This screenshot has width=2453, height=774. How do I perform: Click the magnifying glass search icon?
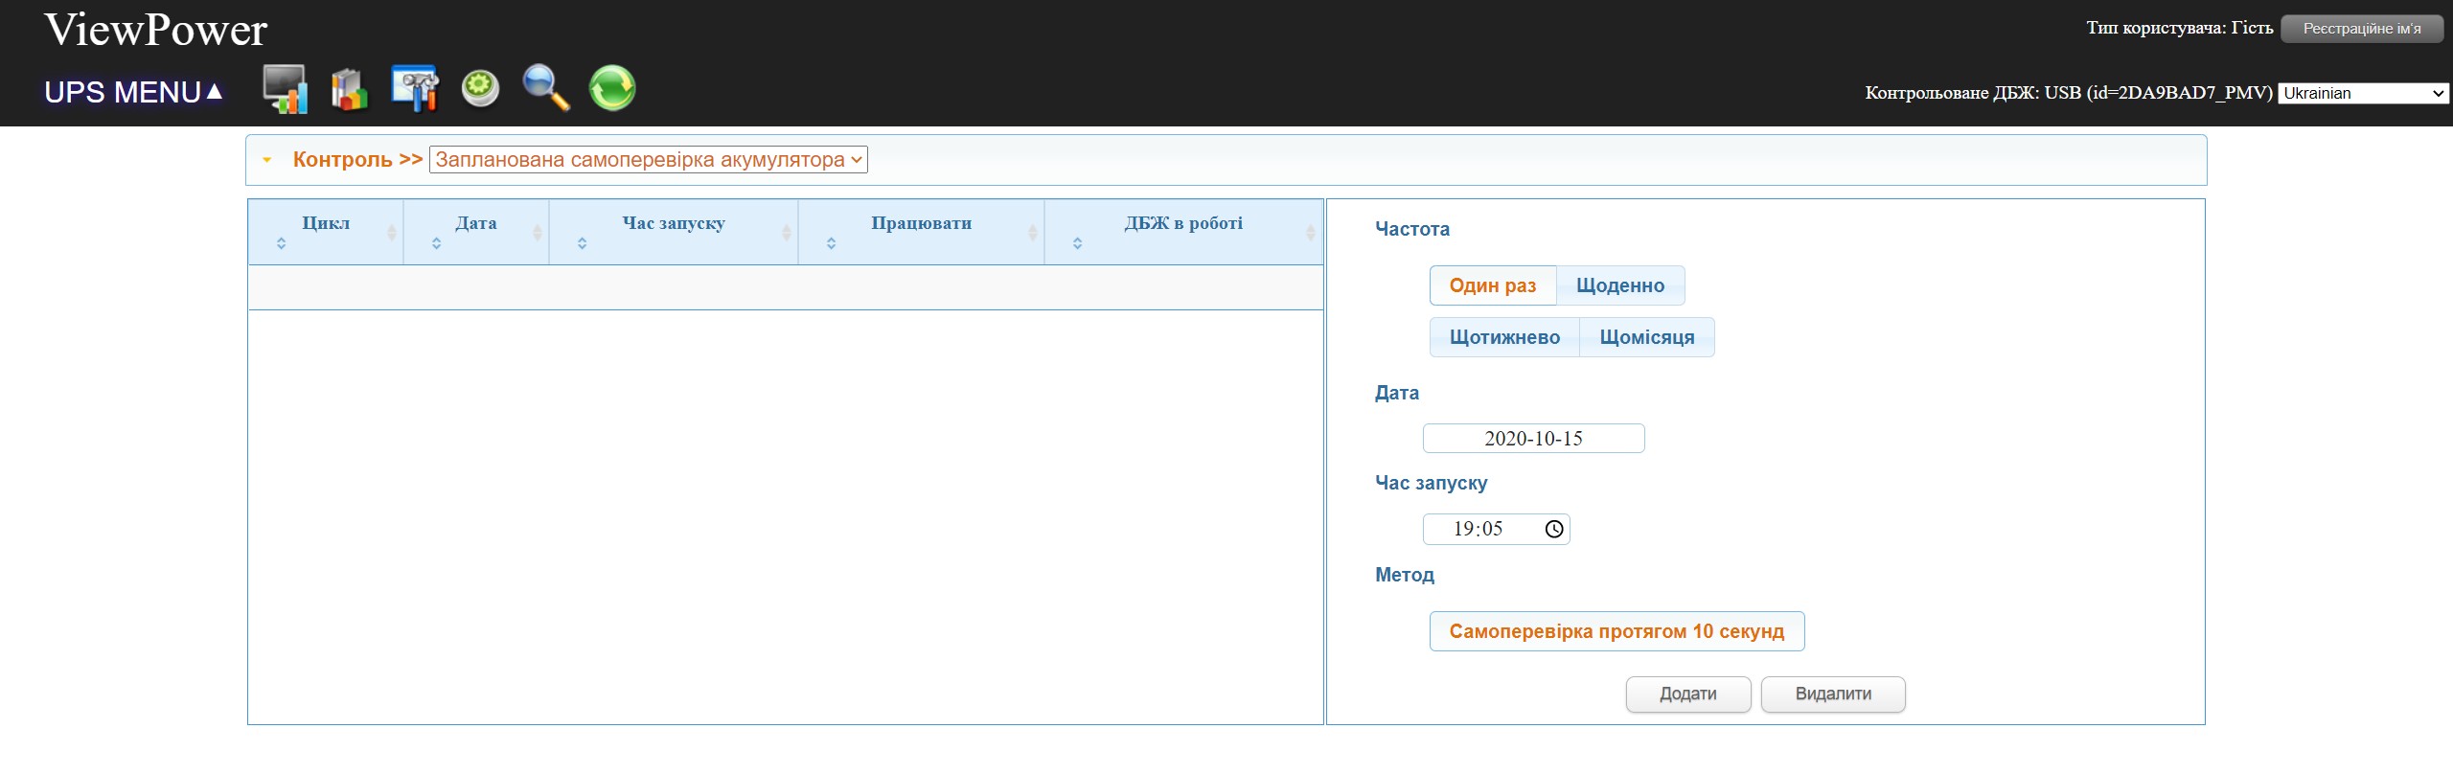pos(546,89)
